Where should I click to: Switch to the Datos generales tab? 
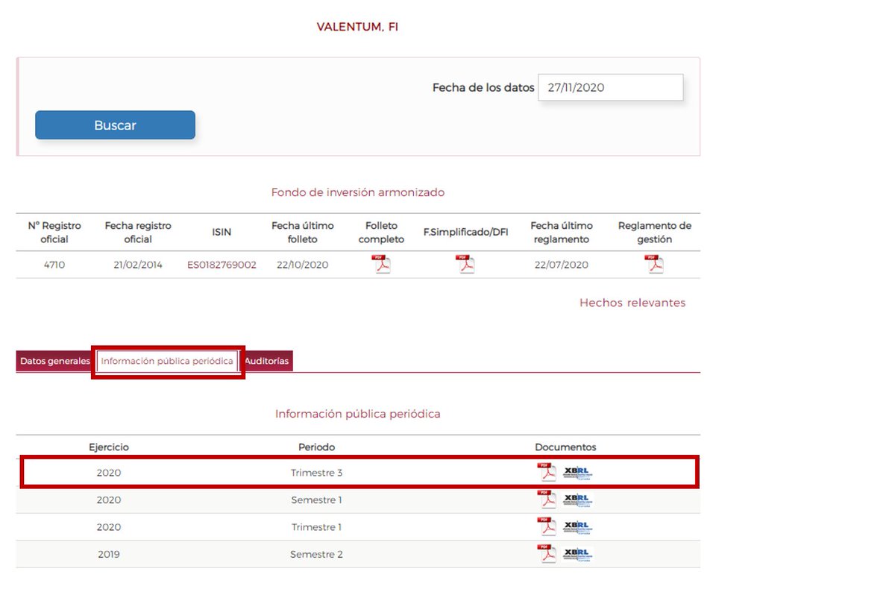pyautogui.click(x=55, y=361)
